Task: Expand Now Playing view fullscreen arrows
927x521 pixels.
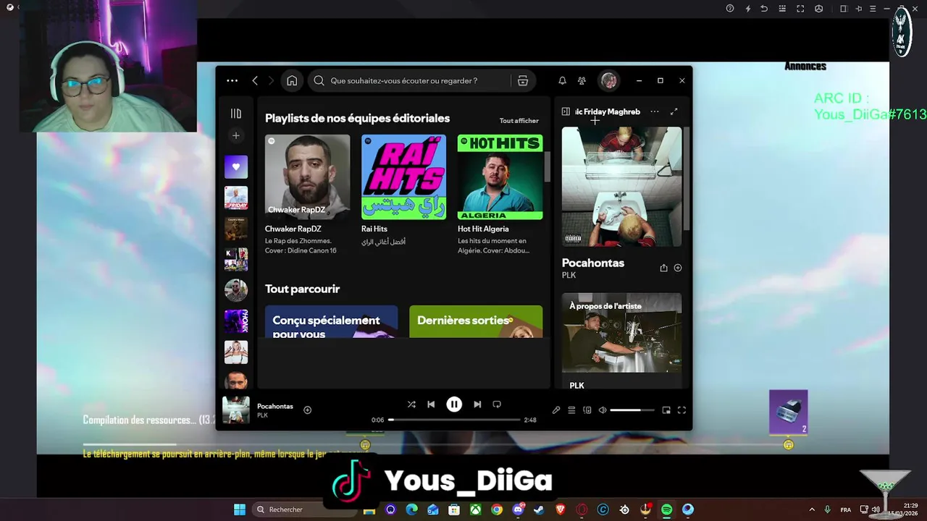Action: tap(674, 111)
